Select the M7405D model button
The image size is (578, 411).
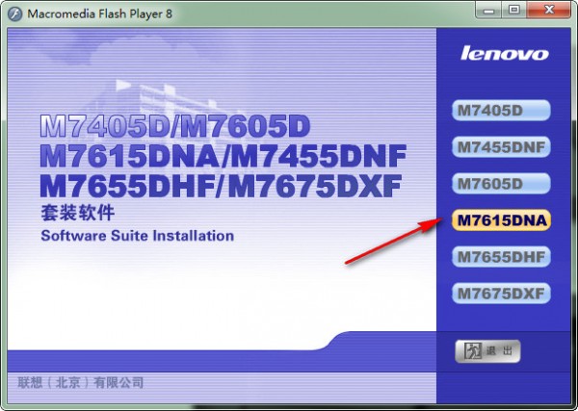point(501,110)
